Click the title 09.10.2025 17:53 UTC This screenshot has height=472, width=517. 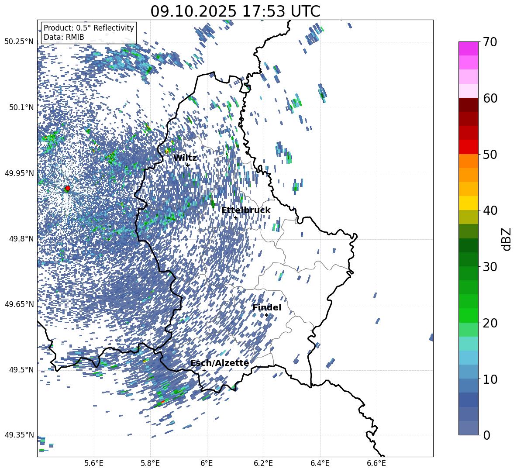(235, 11)
